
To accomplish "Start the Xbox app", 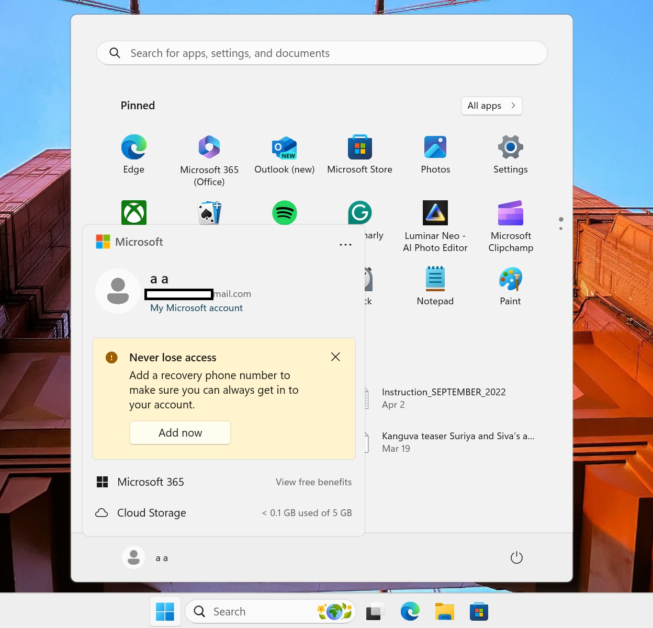I will 133,212.
